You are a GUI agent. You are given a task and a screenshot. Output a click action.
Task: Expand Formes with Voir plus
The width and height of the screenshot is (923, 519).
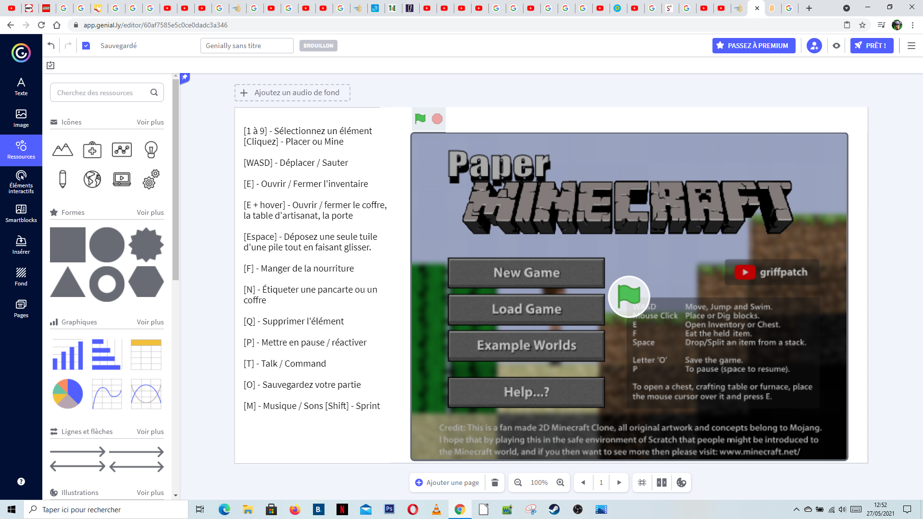pos(150,212)
